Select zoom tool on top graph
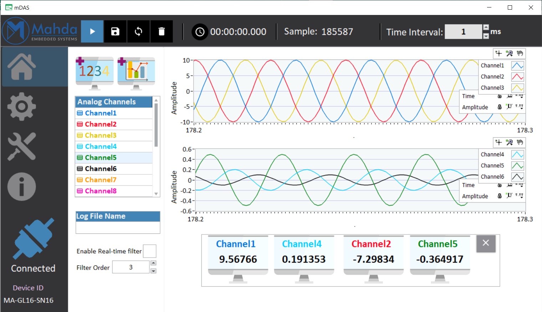The height and width of the screenshot is (312, 542). coord(509,53)
